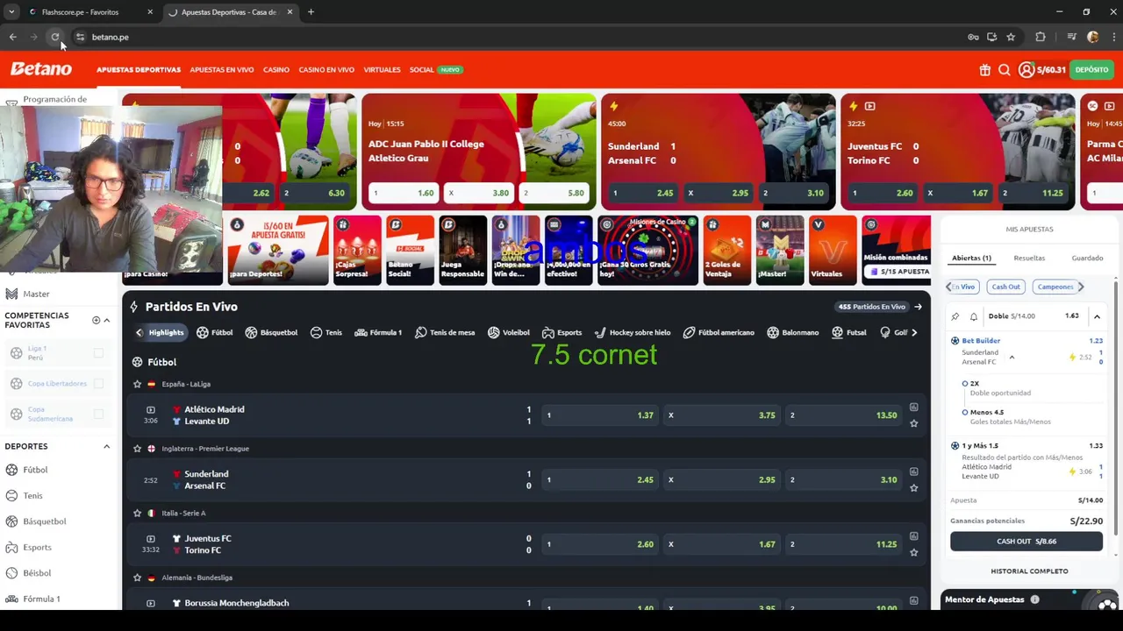Collapse Bet Builder Sunderland Arsenal details chevron

(1012, 358)
